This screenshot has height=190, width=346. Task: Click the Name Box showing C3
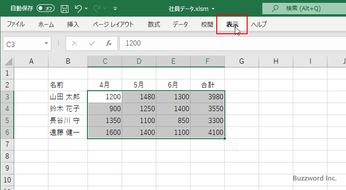tap(23, 44)
